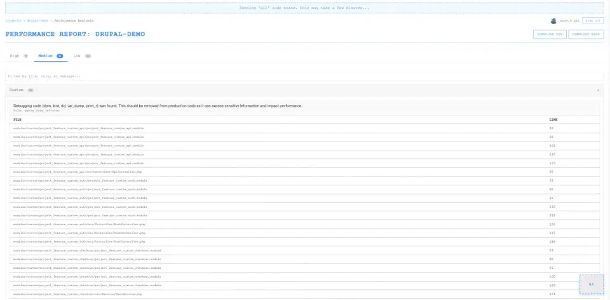Open the AI assistant button
Screen dimensions: 610x300
pyautogui.click(x=592, y=285)
